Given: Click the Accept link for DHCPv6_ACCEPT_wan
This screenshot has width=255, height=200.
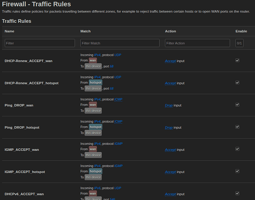Looking at the screenshot, I should tap(170, 194).
